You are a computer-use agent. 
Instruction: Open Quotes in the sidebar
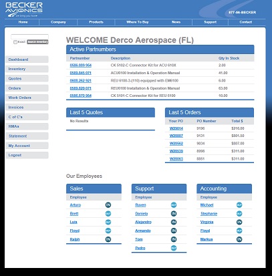27,79
